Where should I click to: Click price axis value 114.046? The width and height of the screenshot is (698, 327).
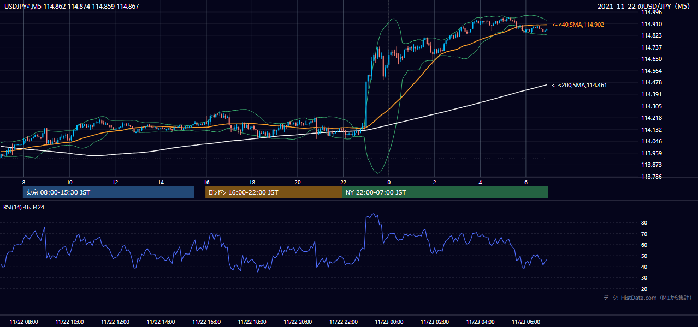pos(652,141)
